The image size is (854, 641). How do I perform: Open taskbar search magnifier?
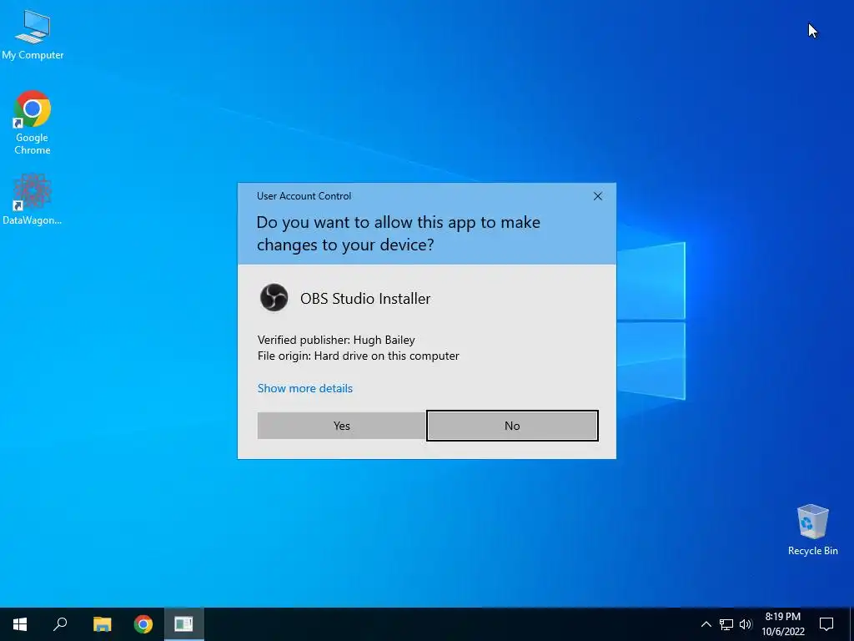click(x=60, y=624)
